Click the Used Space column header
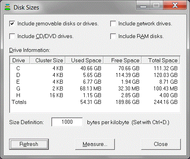 (x=84, y=60)
